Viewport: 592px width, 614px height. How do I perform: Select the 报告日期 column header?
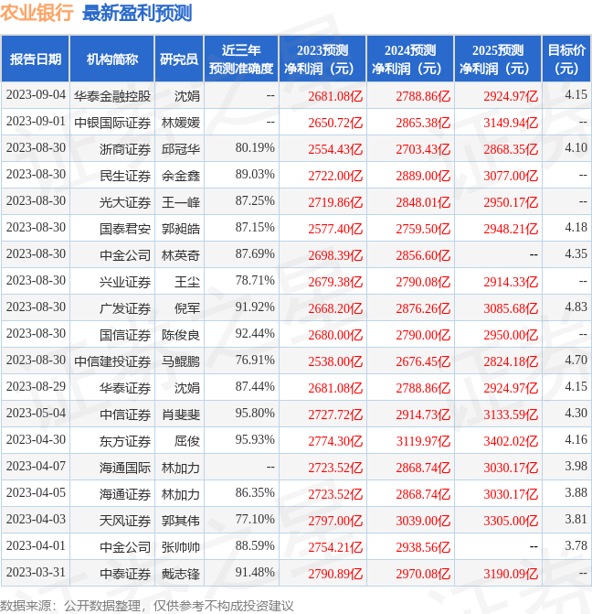click(x=36, y=59)
